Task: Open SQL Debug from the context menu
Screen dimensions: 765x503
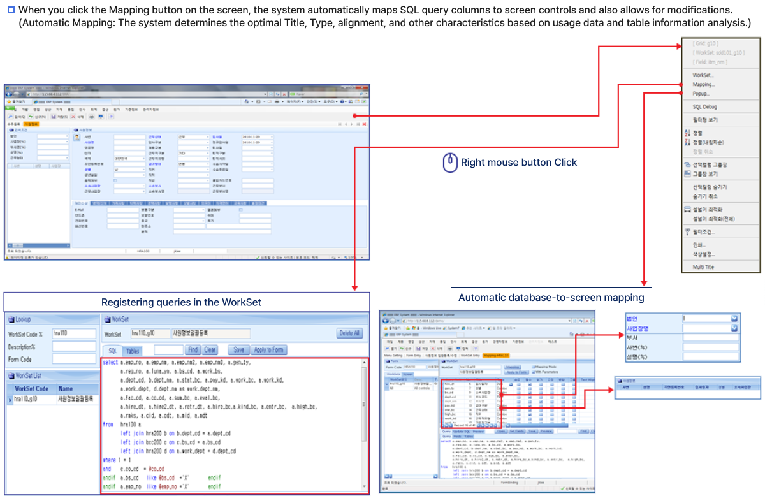Action: tap(704, 107)
